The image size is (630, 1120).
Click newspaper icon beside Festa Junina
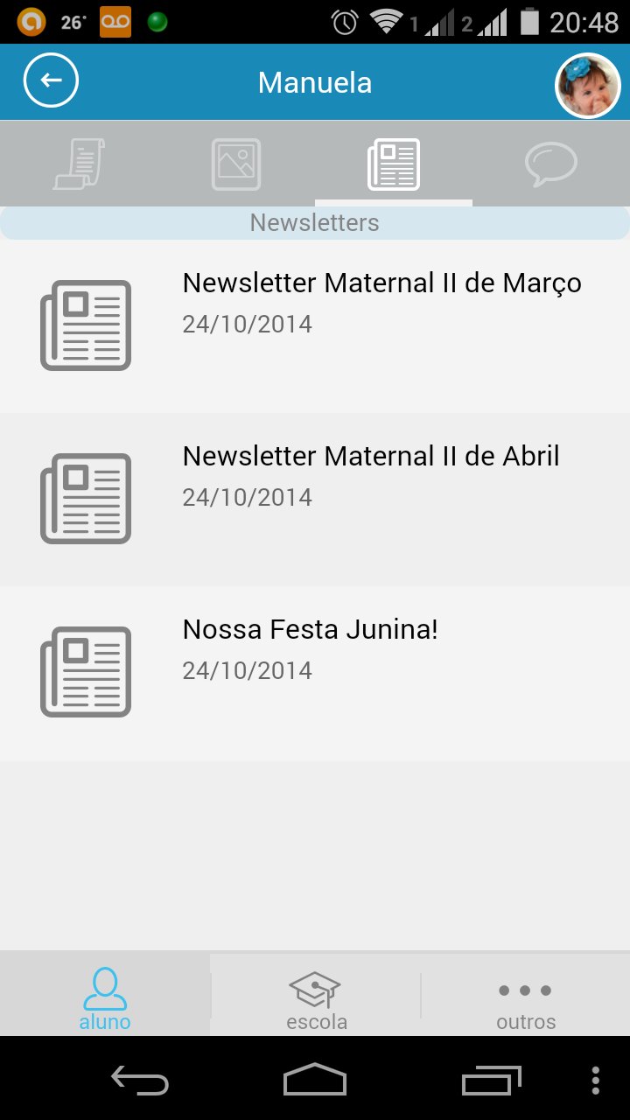tap(86, 672)
